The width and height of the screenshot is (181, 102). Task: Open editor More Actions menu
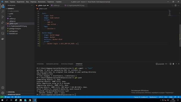coord(178,5)
